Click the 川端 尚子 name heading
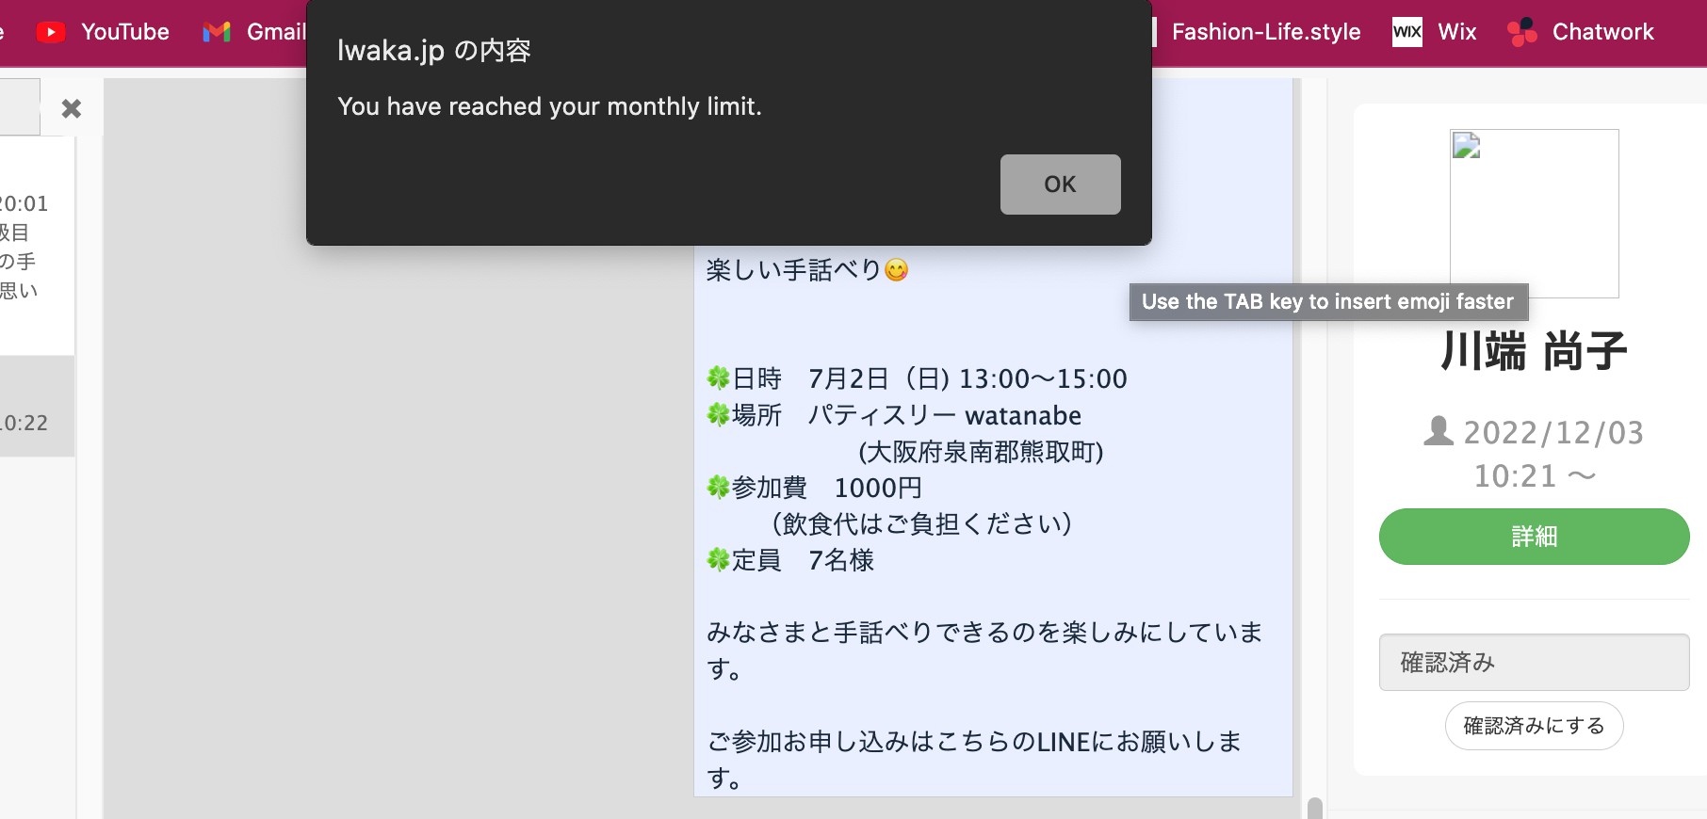1707x819 pixels. point(1534,351)
